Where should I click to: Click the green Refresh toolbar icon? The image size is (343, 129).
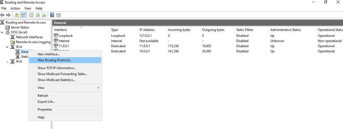pos(38,15)
